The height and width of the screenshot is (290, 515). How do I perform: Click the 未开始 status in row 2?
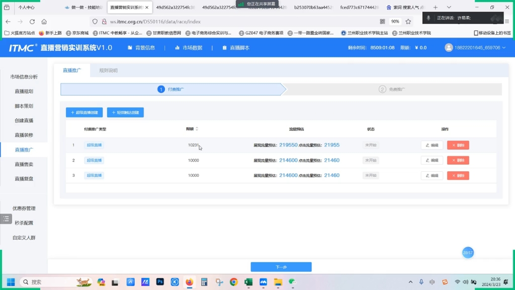371,160
